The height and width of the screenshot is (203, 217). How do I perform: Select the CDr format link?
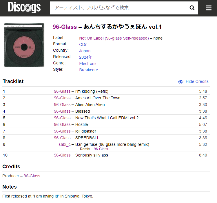tap(83, 44)
